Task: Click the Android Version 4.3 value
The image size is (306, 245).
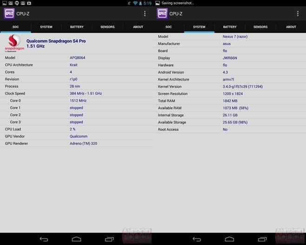Action: (x=225, y=72)
